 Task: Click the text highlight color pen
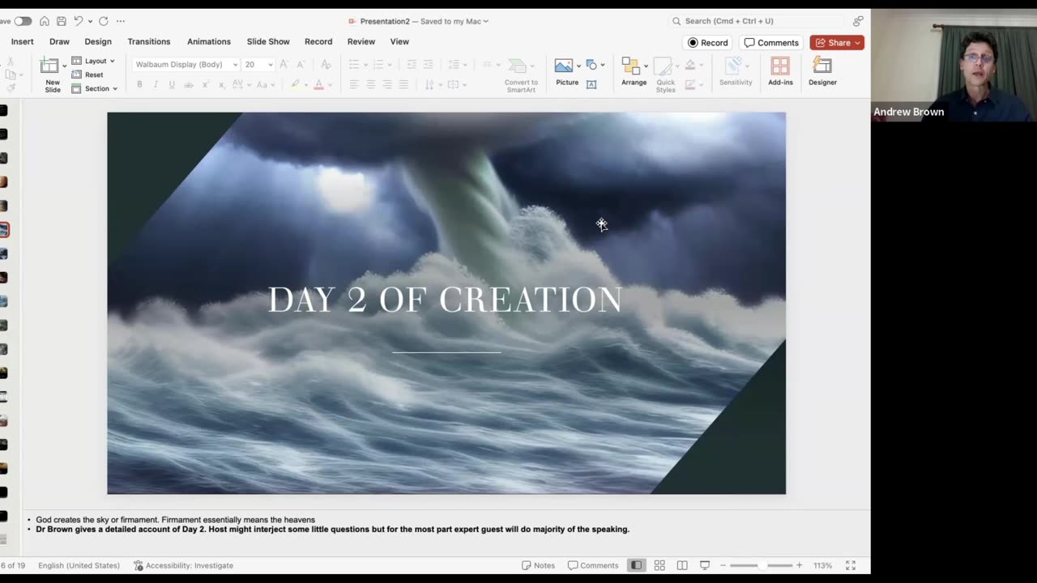tap(296, 84)
